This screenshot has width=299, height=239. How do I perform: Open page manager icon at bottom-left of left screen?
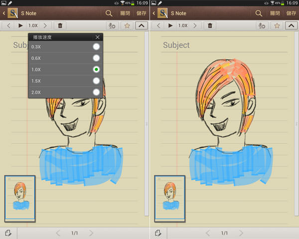click(8, 233)
